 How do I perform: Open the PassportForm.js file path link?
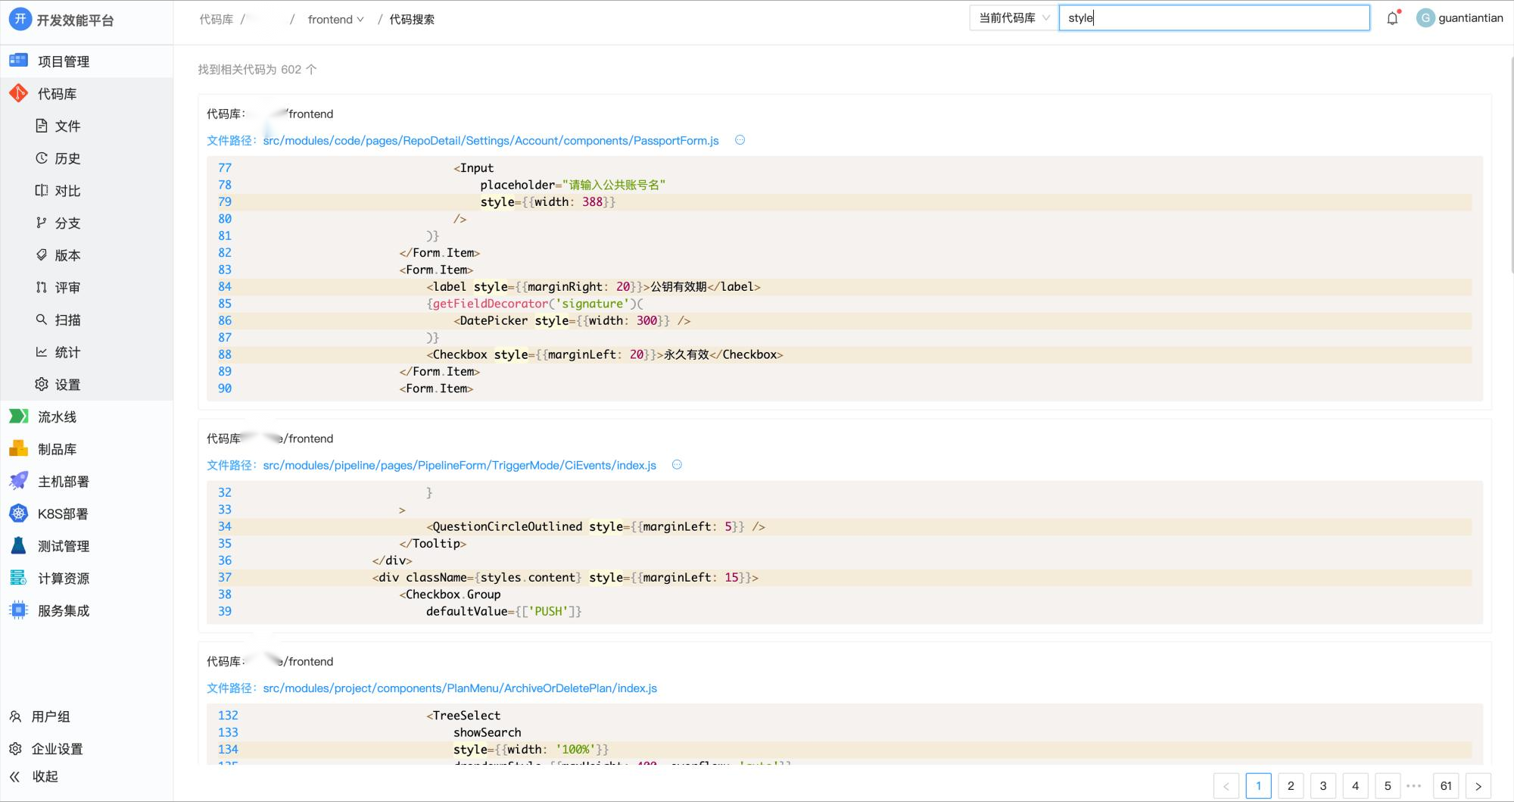pyautogui.click(x=491, y=141)
